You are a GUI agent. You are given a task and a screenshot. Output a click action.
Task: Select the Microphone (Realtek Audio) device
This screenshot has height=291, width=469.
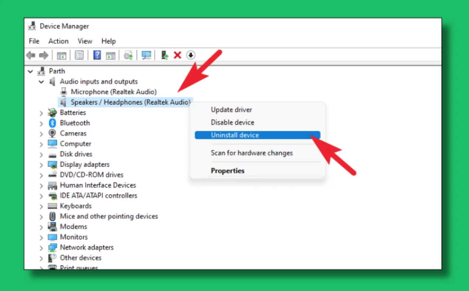pos(113,92)
